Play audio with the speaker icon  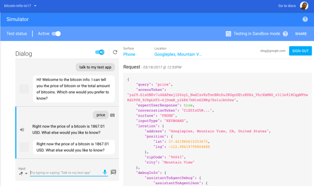(22, 130)
